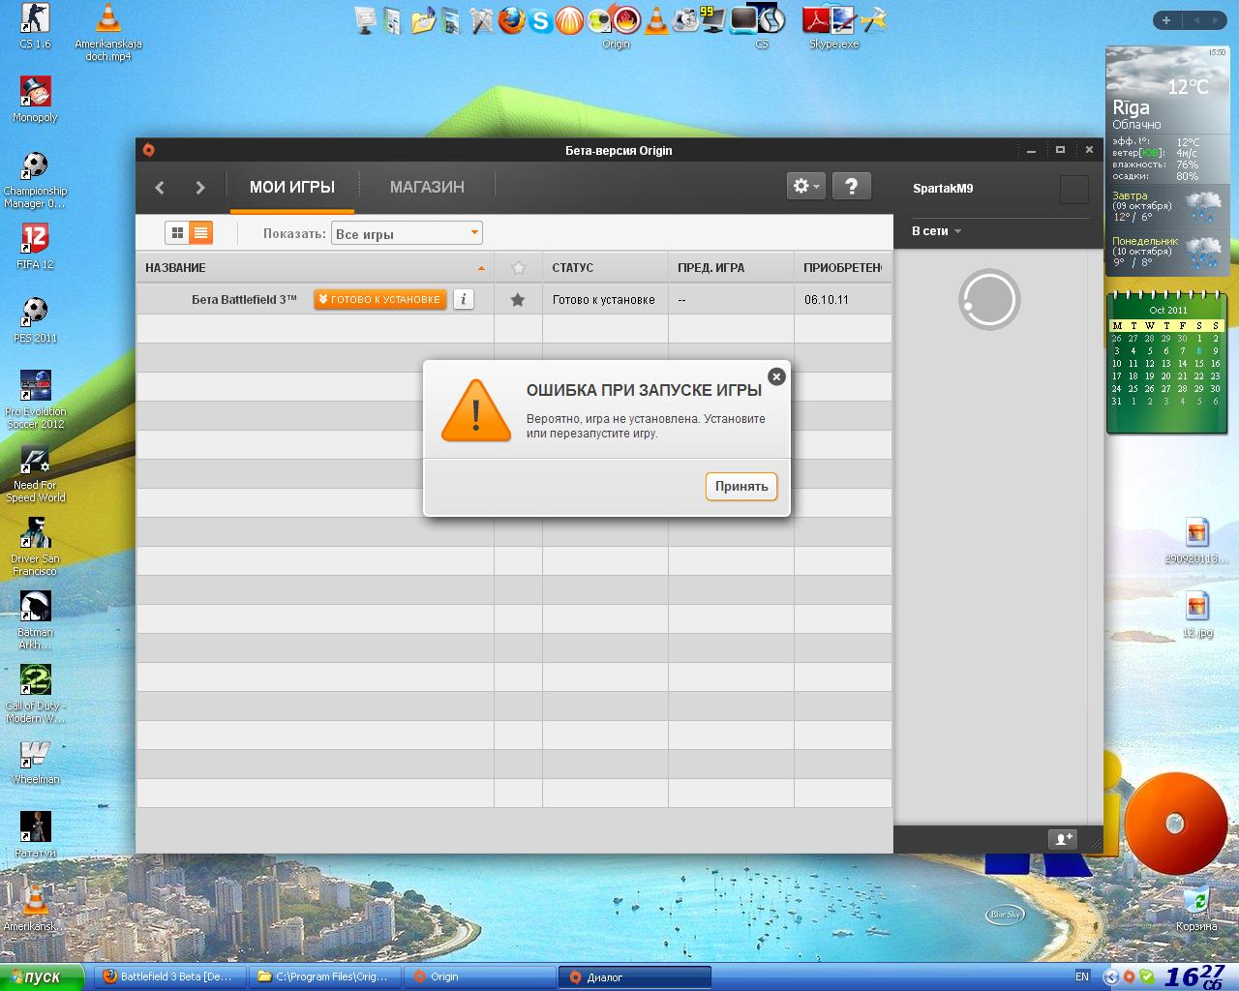Go forward with the right arrow in Origin
The height and width of the screenshot is (991, 1239).
pyautogui.click(x=199, y=188)
